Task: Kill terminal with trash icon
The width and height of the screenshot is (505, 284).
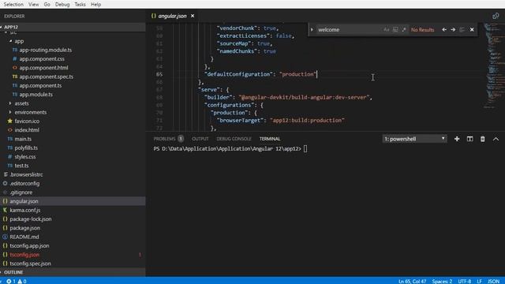Action: tap(482, 139)
